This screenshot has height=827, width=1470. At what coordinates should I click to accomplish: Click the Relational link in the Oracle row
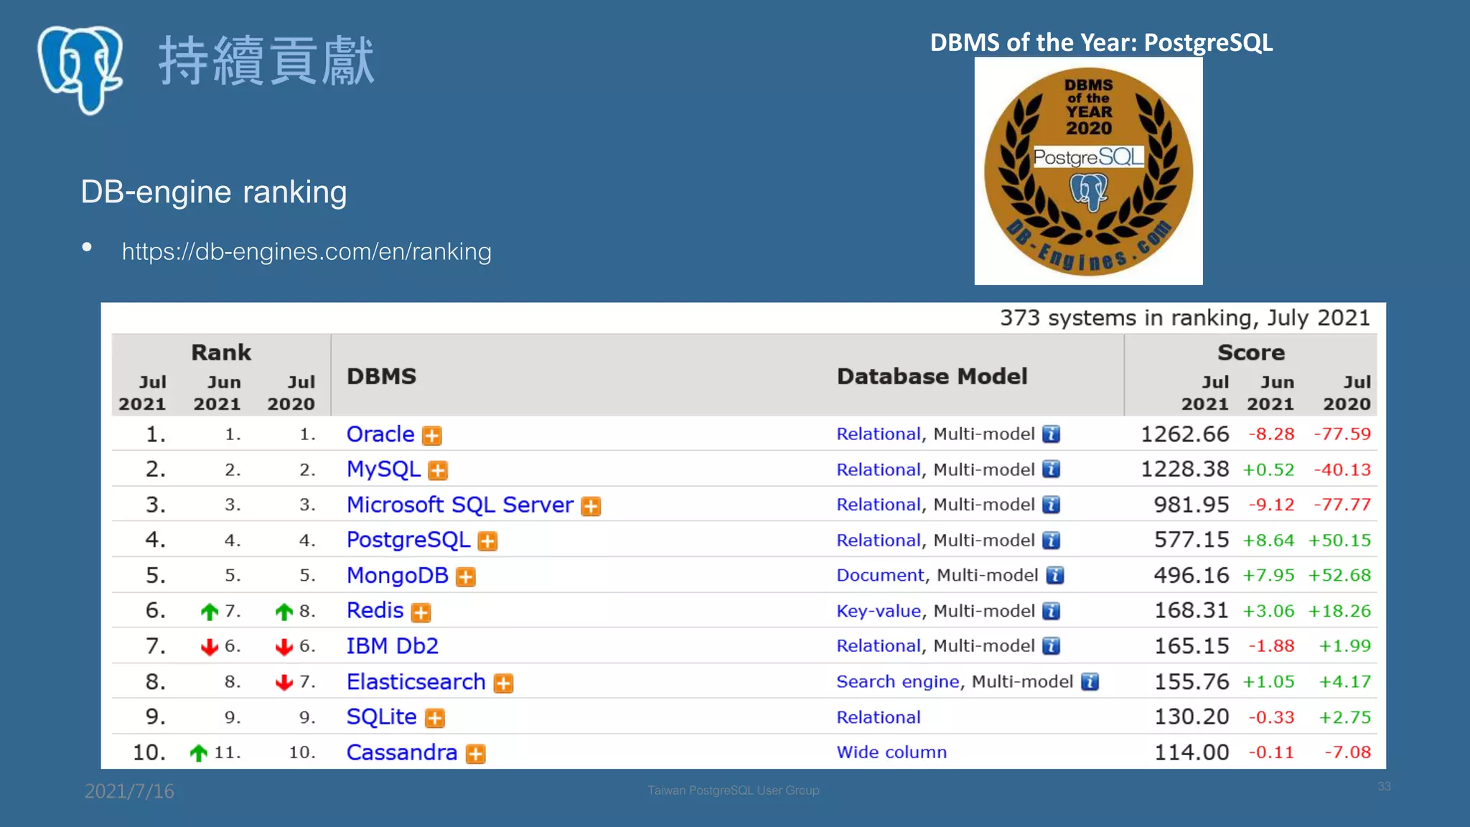tap(879, 434)
